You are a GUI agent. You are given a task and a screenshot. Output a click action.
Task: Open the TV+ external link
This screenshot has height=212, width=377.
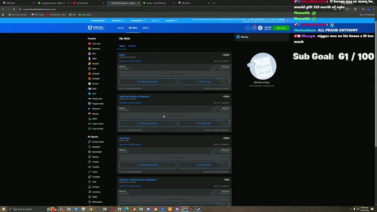pos(156,21)
